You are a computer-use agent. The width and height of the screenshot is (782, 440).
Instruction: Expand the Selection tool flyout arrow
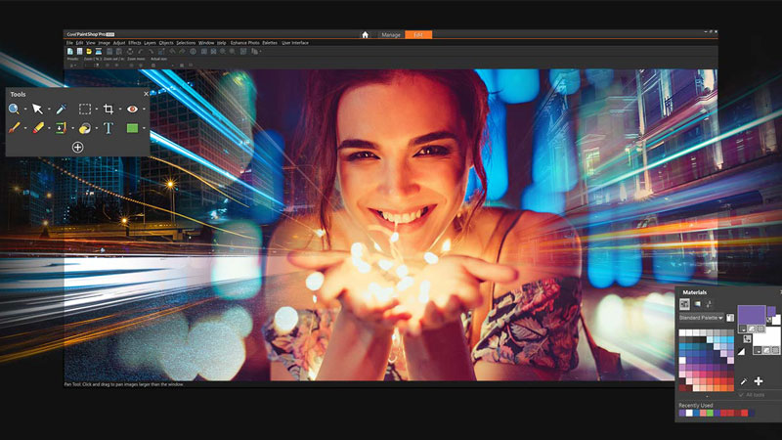click(97, 110)
